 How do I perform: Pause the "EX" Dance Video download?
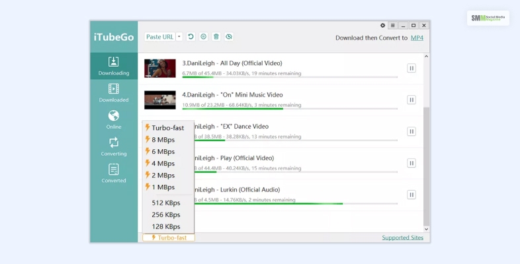coord(412,131)
